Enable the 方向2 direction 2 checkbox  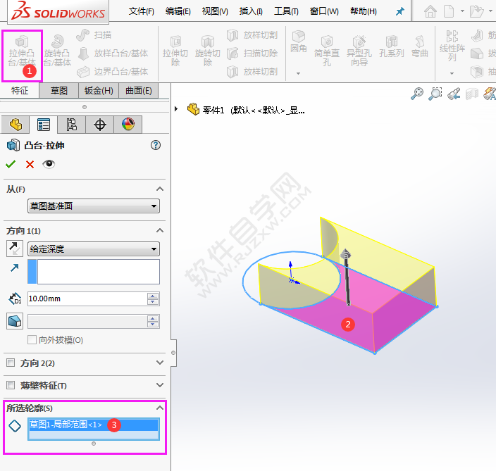[11, 363]
